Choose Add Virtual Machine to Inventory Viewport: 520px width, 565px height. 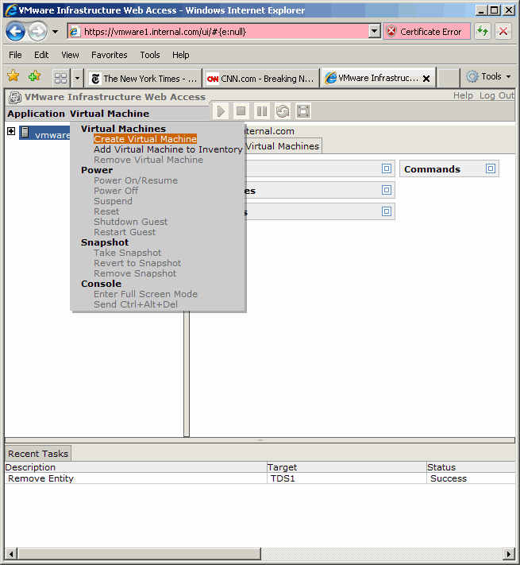pos(168,149)
